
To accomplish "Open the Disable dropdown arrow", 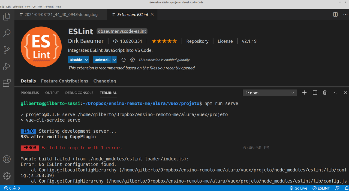I will 87,60.
